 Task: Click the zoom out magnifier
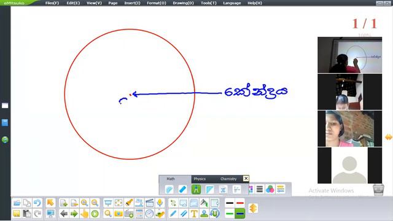click(x=95, y=203)
